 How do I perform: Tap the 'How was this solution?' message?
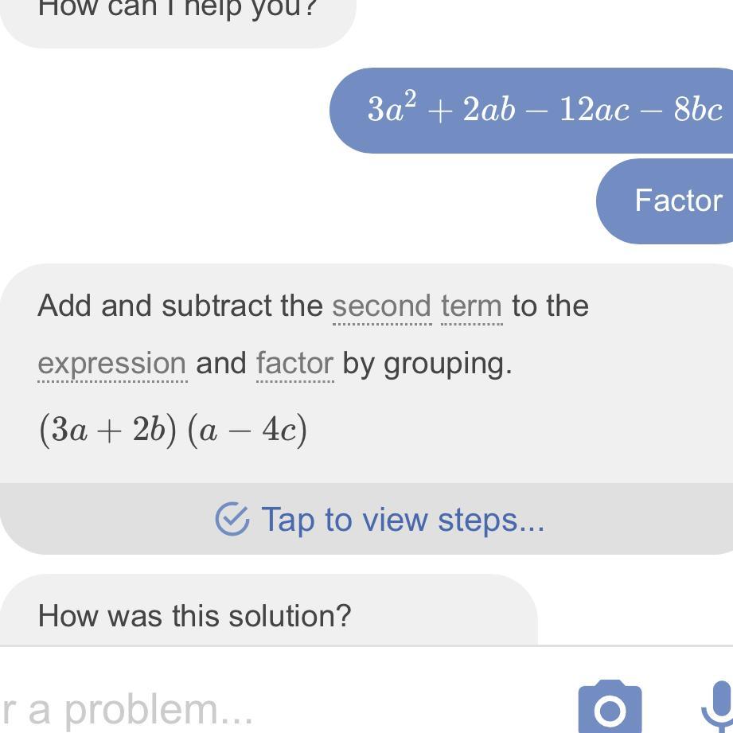pyautogui.click(x=194, y=615)
